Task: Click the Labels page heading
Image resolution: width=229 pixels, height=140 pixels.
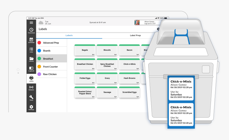Action: (x=43, y=29)
